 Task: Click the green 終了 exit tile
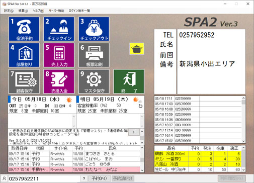[x=129, y=81]
